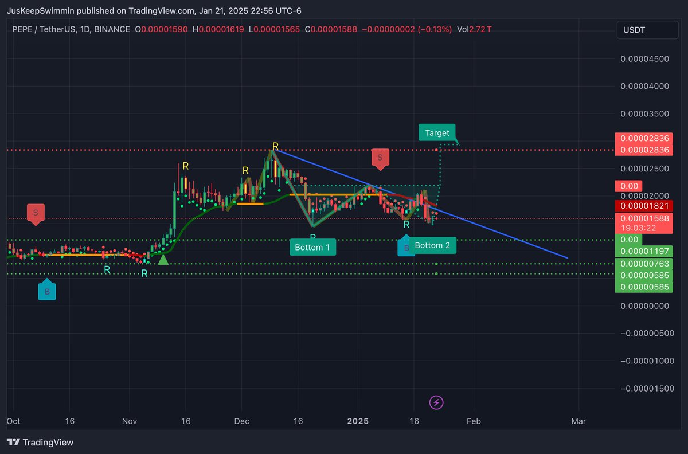Click the Bottom 1 label
688x454 pixels.
click(312, 247)
